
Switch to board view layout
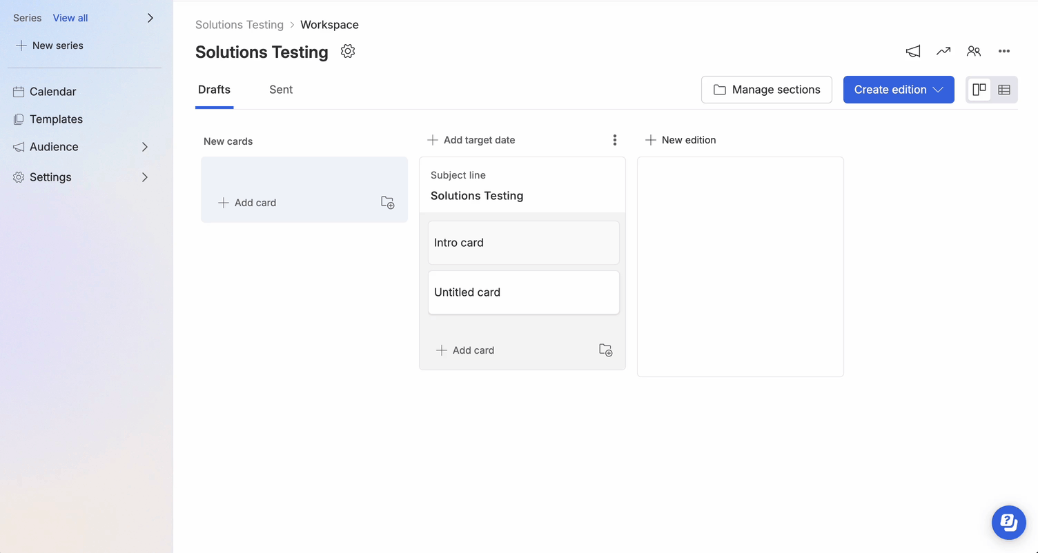click(979, 90)
